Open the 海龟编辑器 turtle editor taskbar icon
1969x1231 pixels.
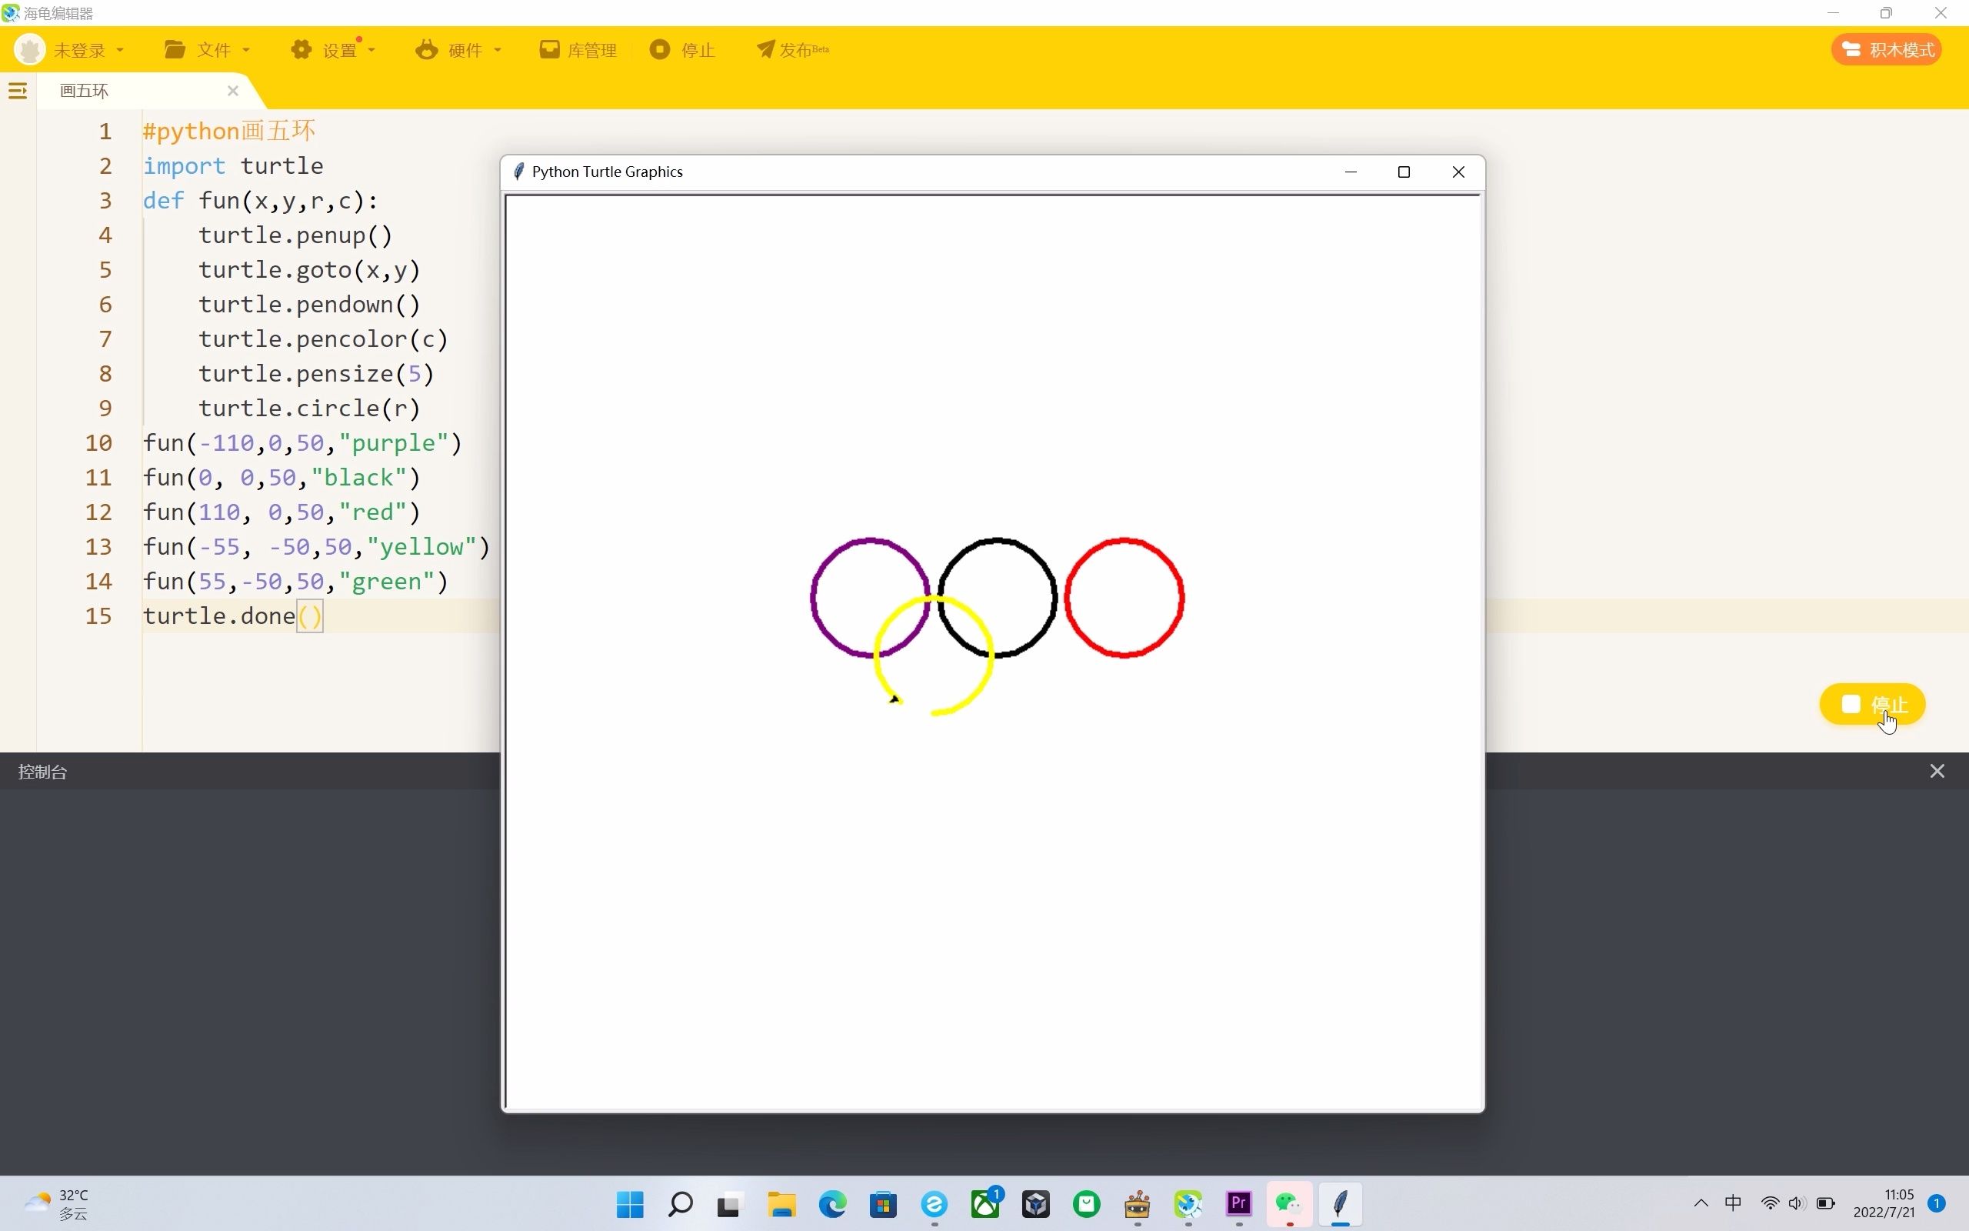(1188, 1203)
